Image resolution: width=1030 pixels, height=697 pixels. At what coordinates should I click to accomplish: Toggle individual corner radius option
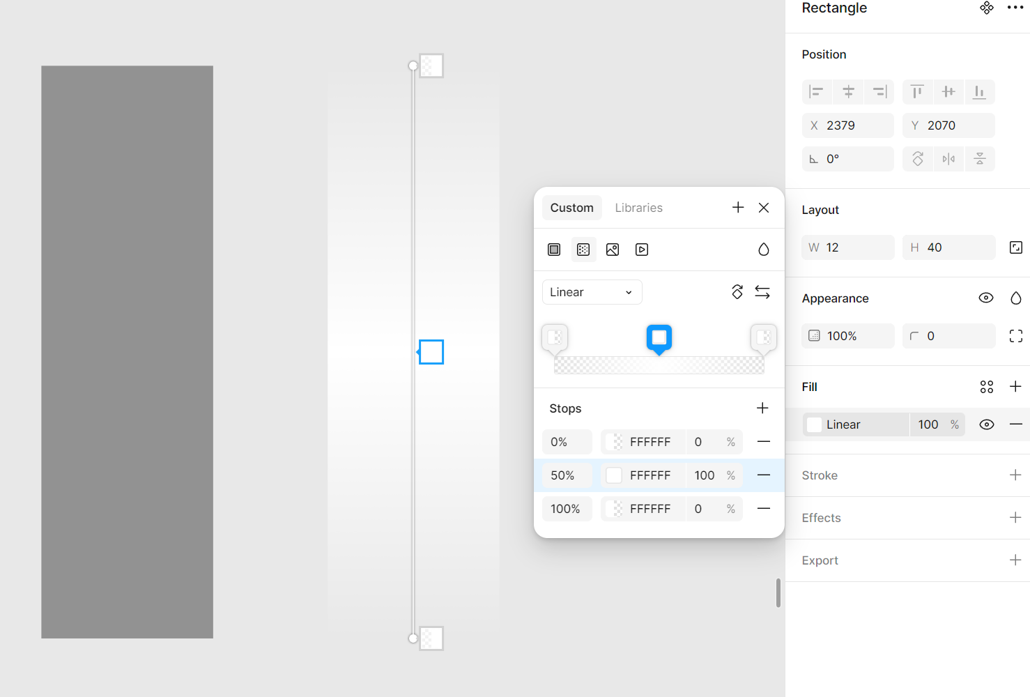pyautogui.click(x=1016, y=336)
